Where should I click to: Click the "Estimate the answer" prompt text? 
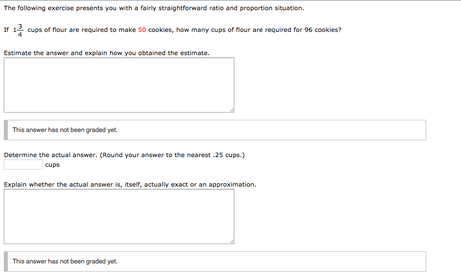pyautogui.click(x=106, y=53)
